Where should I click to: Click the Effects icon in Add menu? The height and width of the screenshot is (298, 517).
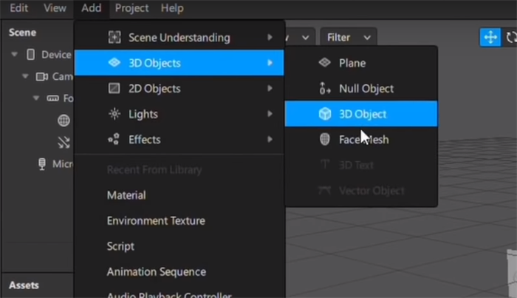tap(114, 140)
